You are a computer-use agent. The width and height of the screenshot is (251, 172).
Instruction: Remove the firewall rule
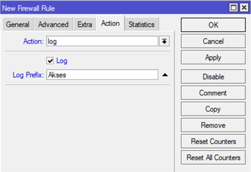[213, 125]
